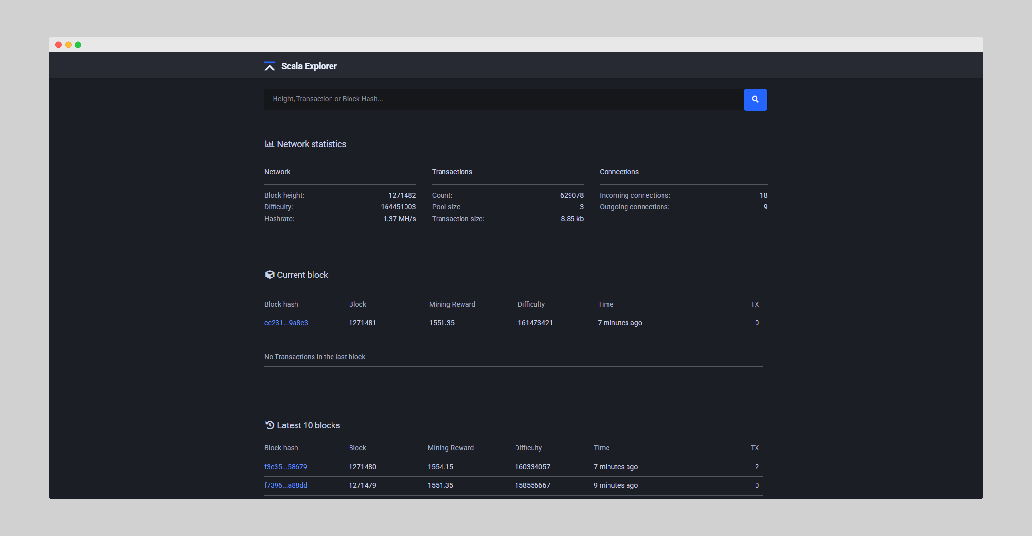Click the Network statistics heading

point(312,144)
